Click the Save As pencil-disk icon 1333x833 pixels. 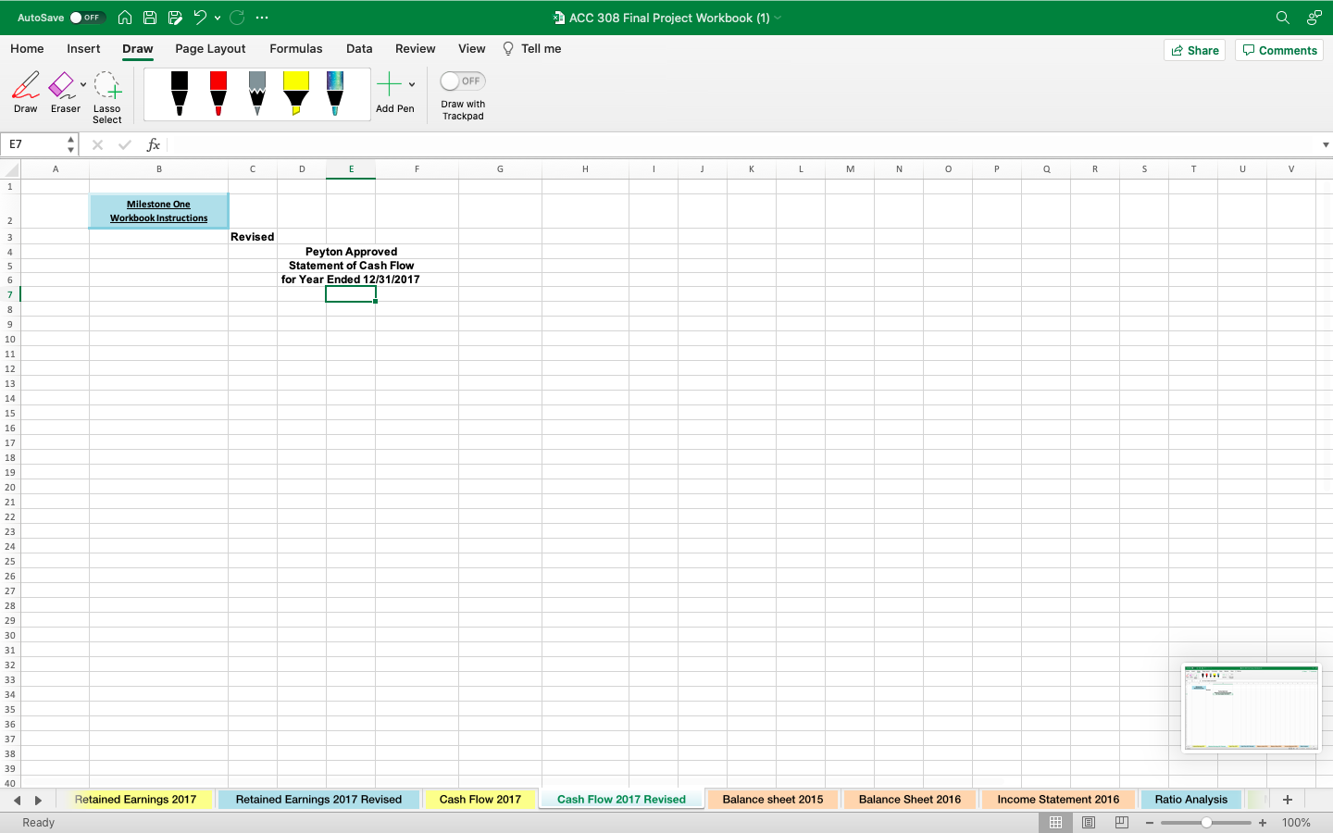tap(175, 18)
